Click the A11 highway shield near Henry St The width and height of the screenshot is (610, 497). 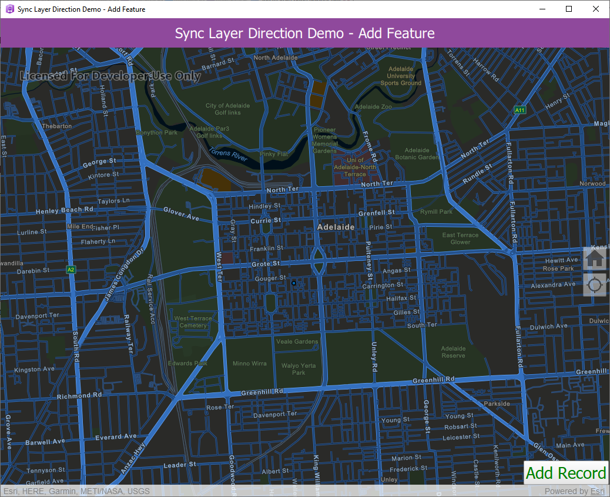click(519, 110)
